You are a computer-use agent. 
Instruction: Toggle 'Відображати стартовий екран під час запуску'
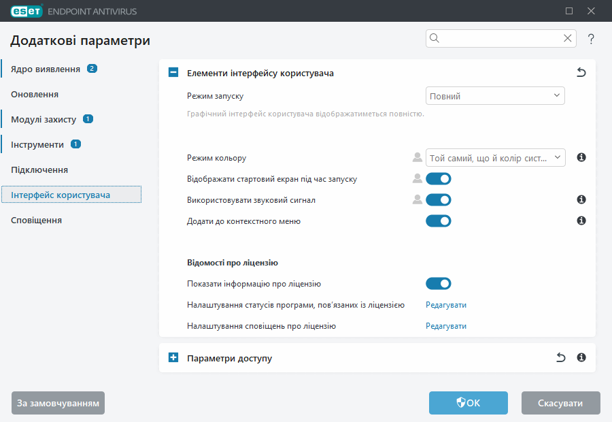[x=439, y=178]
